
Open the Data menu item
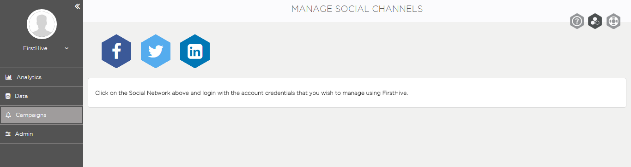42,96
